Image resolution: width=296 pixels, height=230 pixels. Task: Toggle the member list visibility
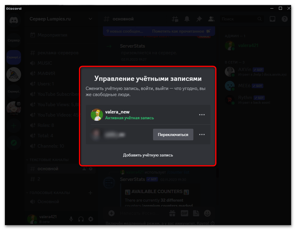211,19
